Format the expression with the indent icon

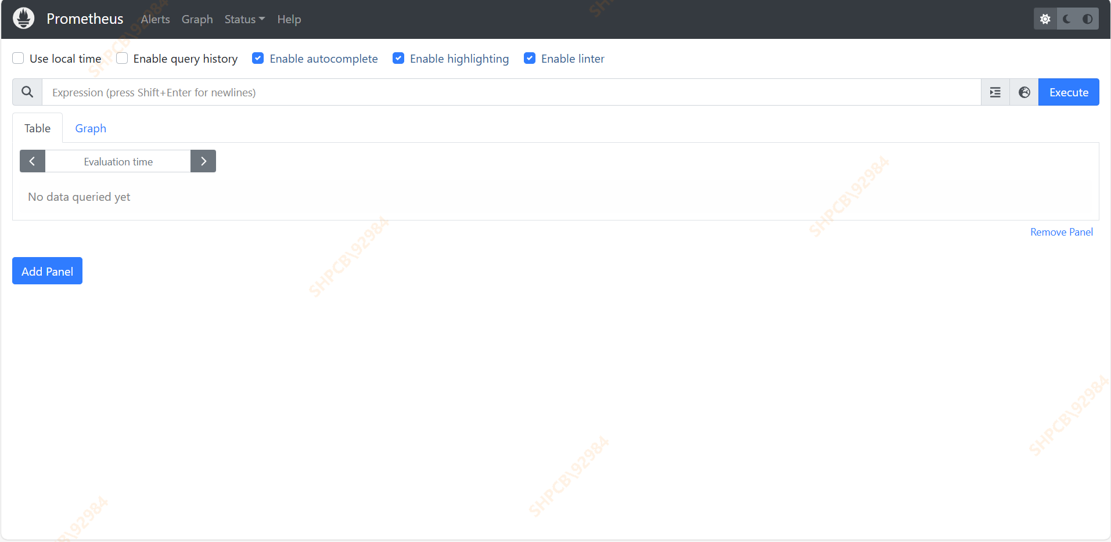coord(995,92)
